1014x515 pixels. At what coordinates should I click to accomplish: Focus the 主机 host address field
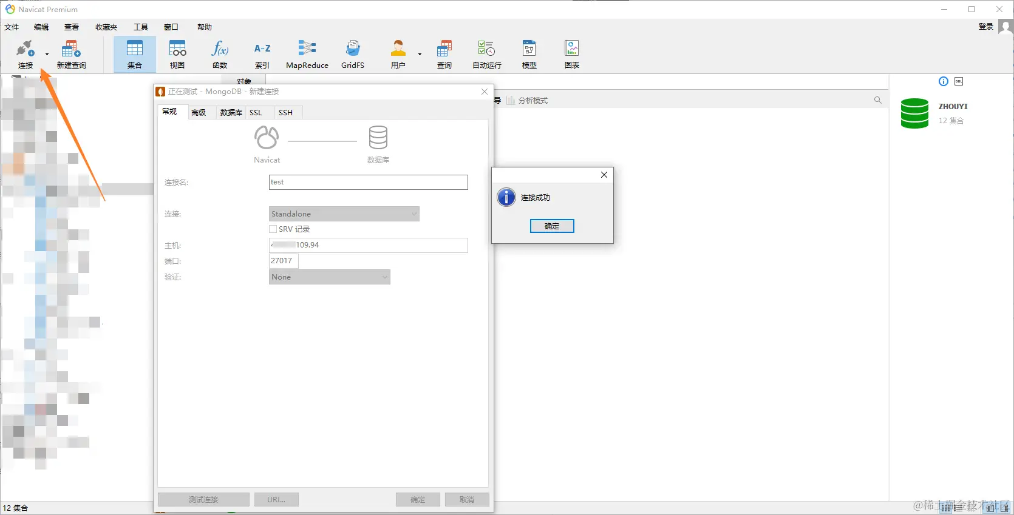[x=369, y=245]
